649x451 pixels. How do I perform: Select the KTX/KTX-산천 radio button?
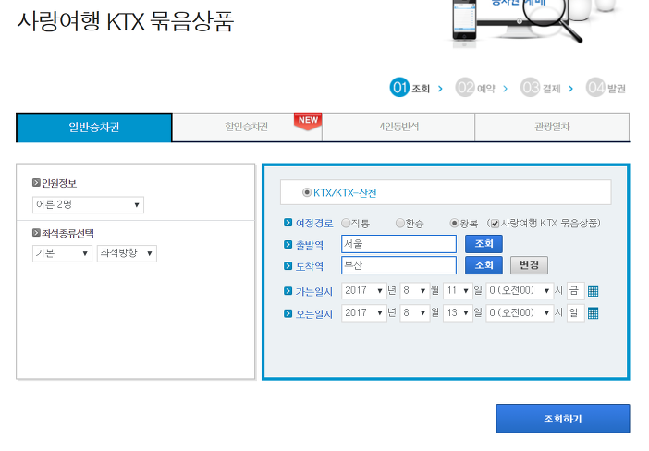pos(307,192)
